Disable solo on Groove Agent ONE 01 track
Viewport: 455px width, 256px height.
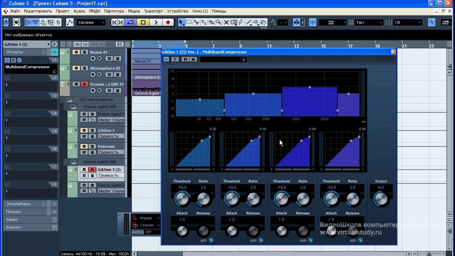pos(84,84)
